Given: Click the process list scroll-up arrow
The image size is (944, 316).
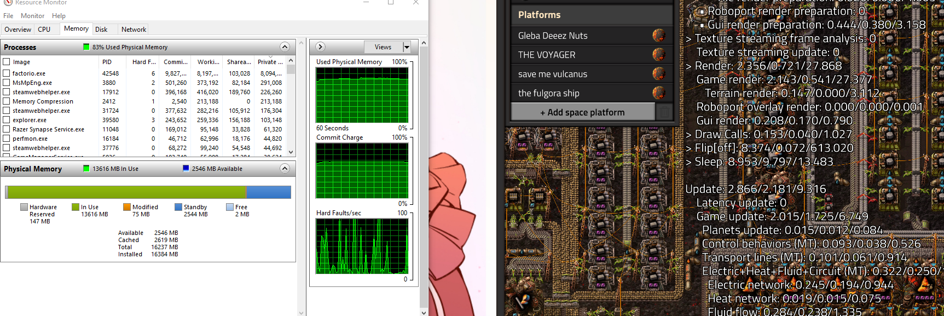Looking at the screenshot, I should tap(291, 61).
